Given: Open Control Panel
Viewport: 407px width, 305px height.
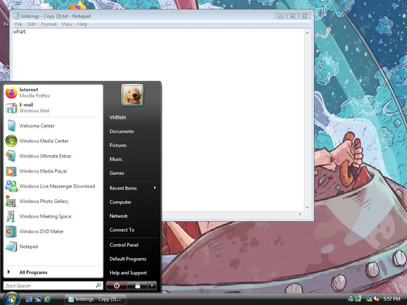Looking at the screenshot, I should (133, 245).
